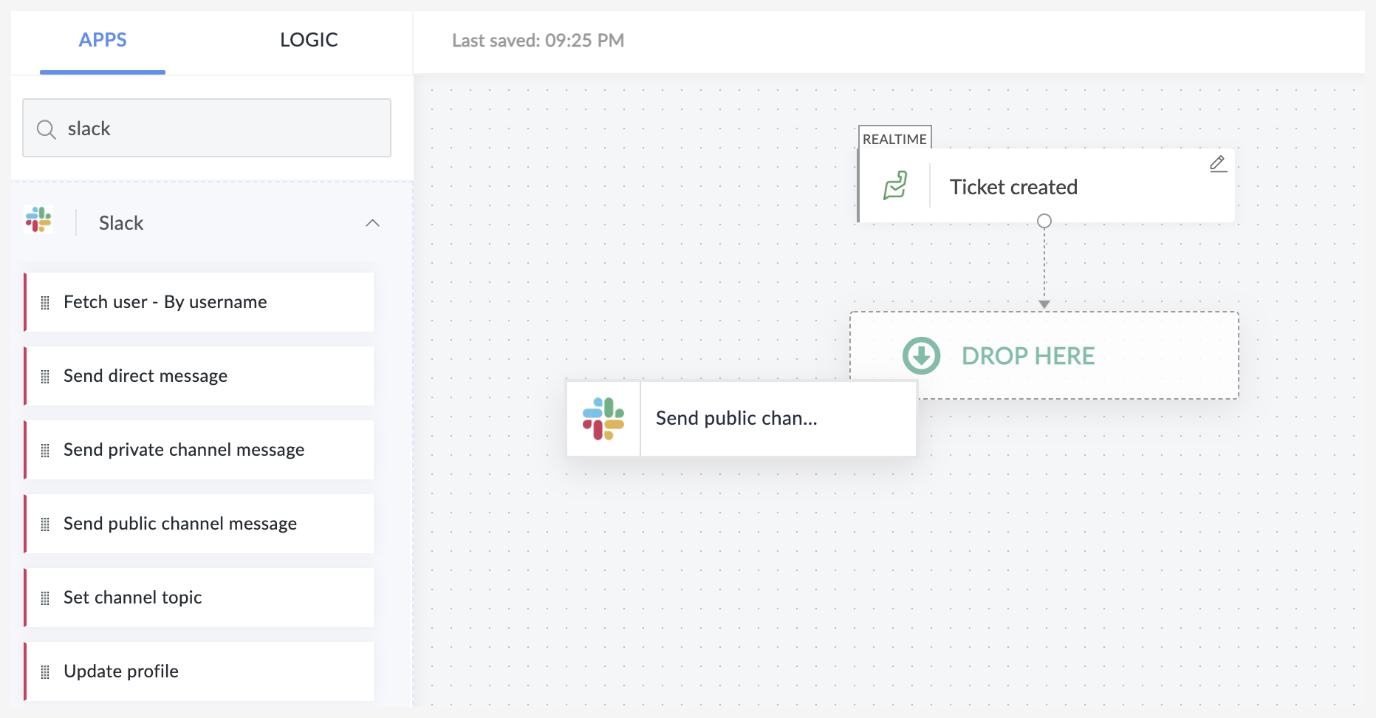
Task: Click the drag handle beside Set channel topic
Action: pyautogui.click(x=45, y=598)
